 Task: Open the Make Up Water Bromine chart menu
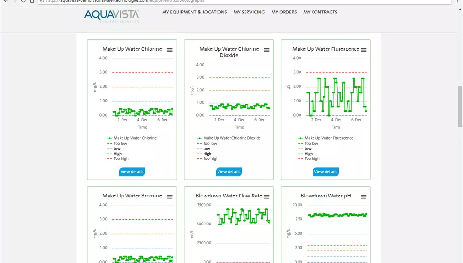170,197
